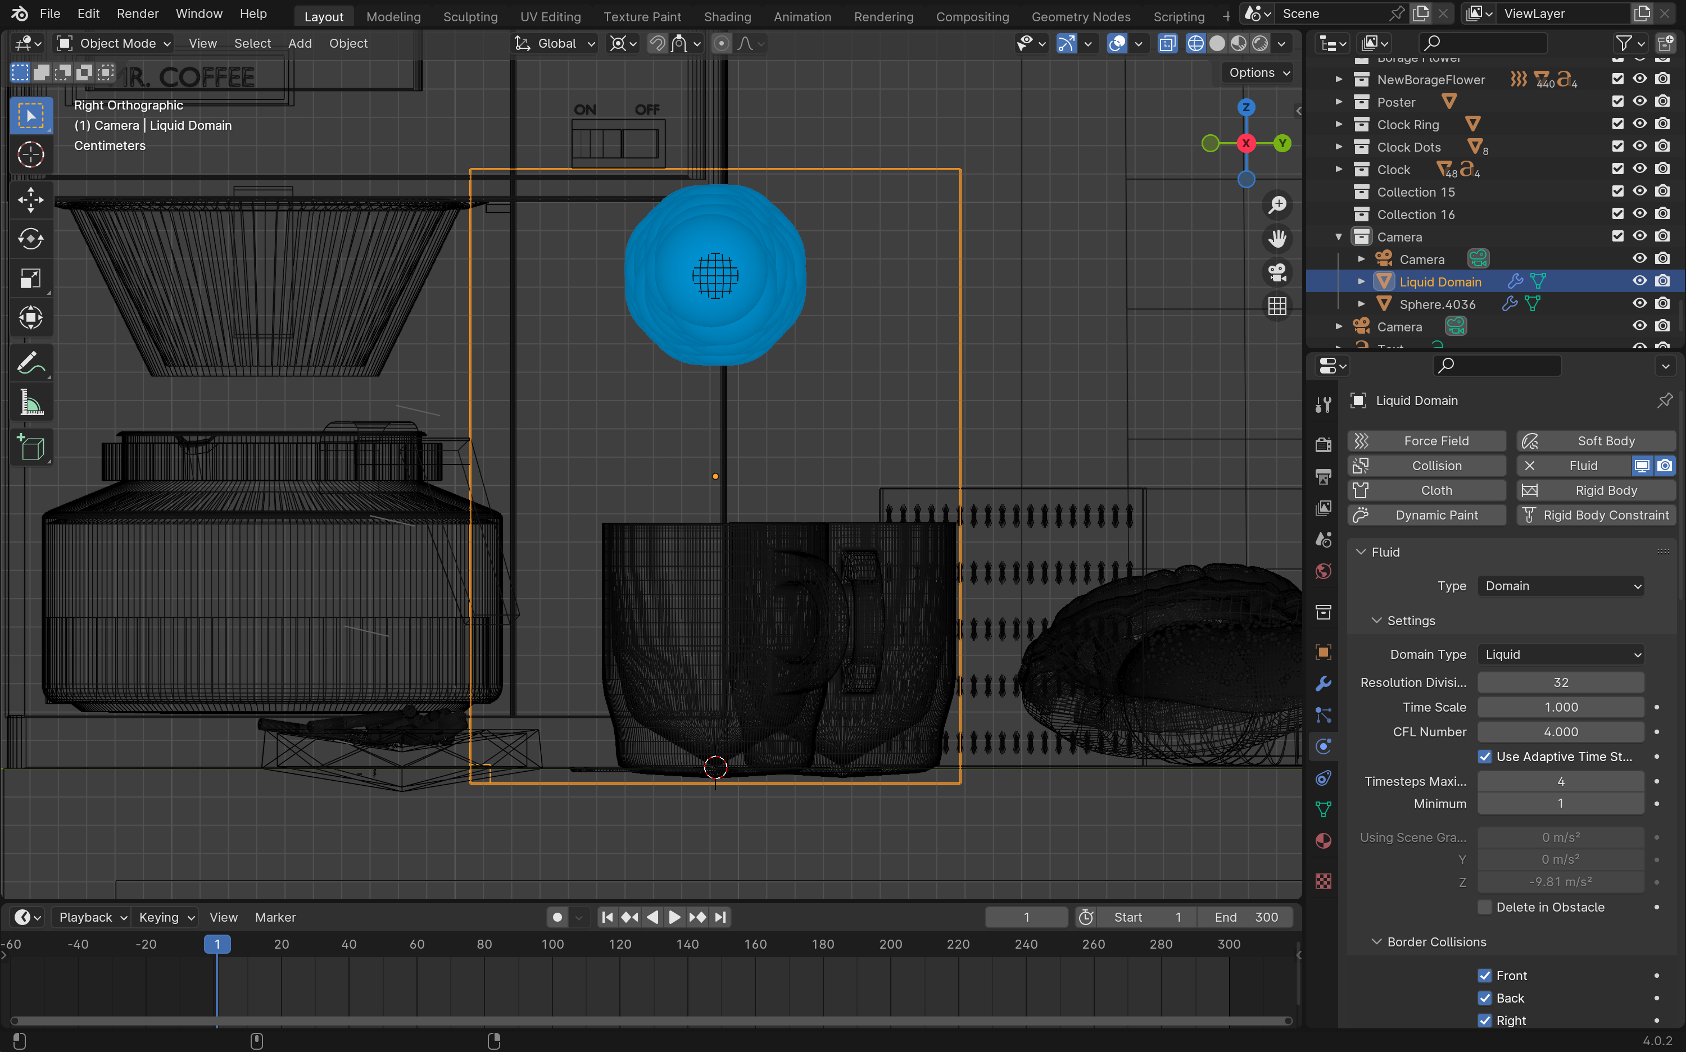Open the Object Constraints properties tab
1686x1052 pixels.
point(1324,778)
